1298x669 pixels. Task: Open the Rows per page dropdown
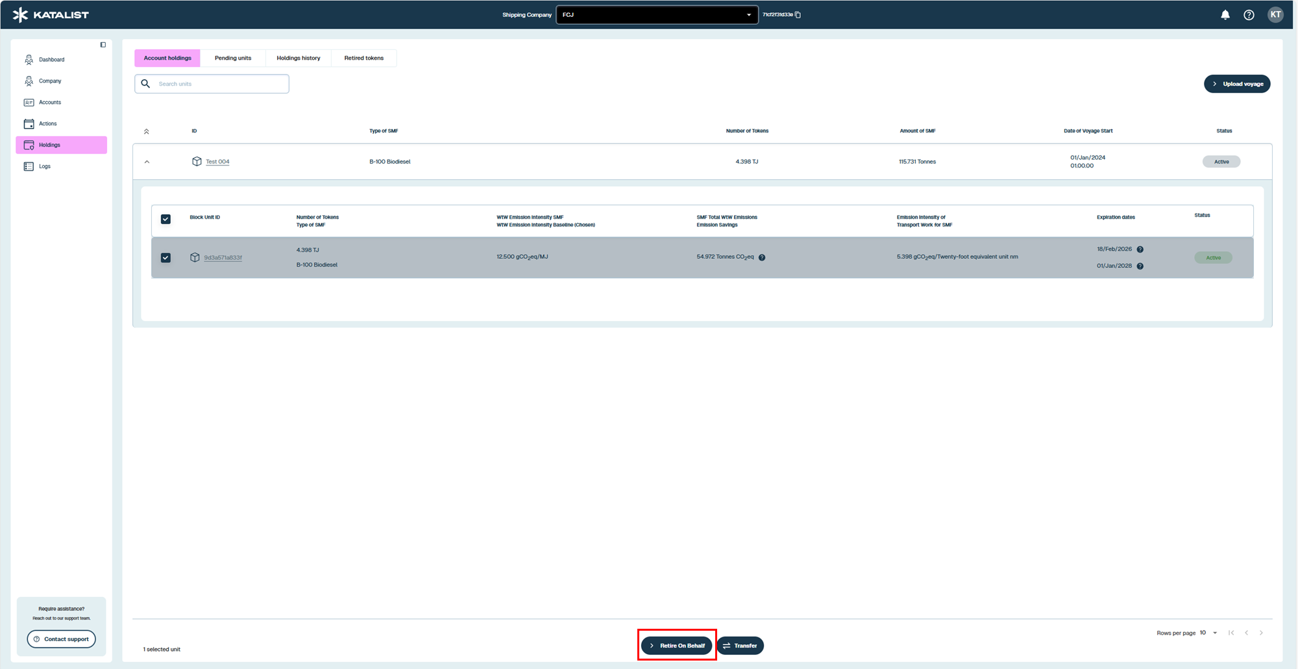(x=1208, y=633)
